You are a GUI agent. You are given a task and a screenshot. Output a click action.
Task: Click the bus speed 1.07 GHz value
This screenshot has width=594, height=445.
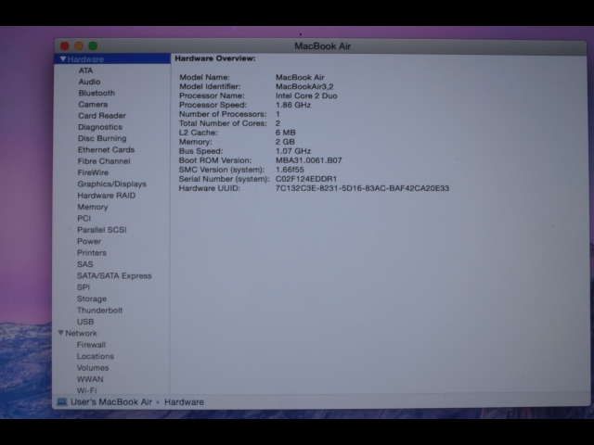coord(293,151)
